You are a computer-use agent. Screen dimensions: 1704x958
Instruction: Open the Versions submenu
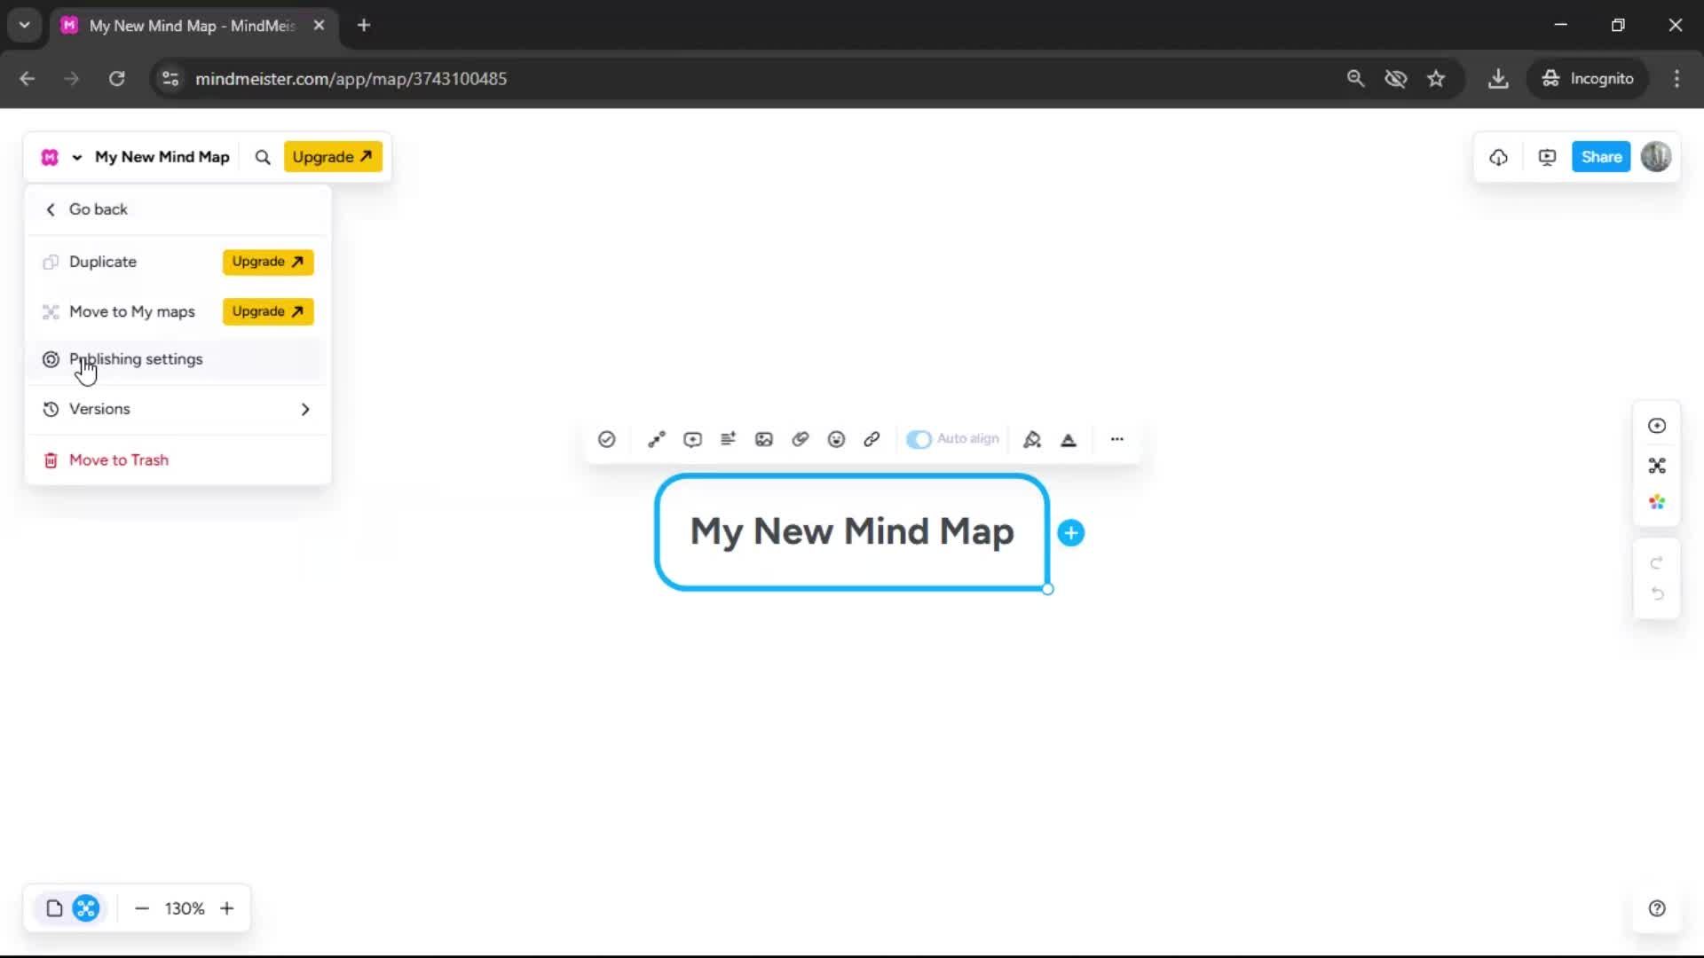click(x=177, y=409)
